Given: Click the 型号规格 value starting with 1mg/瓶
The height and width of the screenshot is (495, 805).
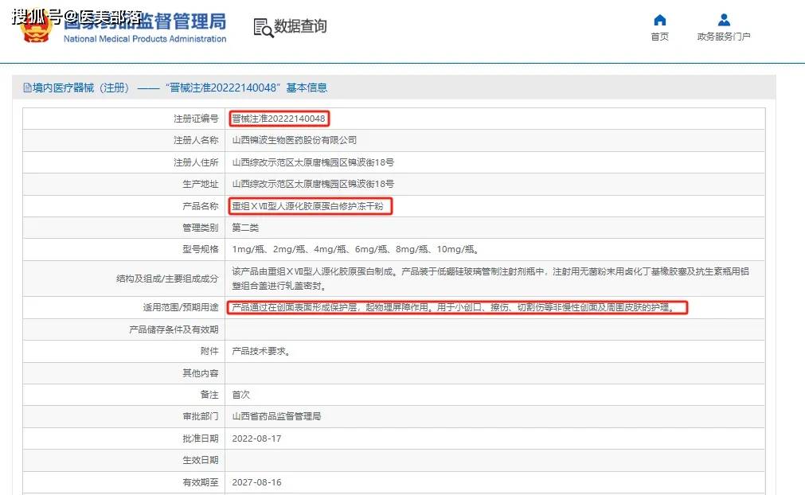Looking at the screenshot, I should click(354, 249).
